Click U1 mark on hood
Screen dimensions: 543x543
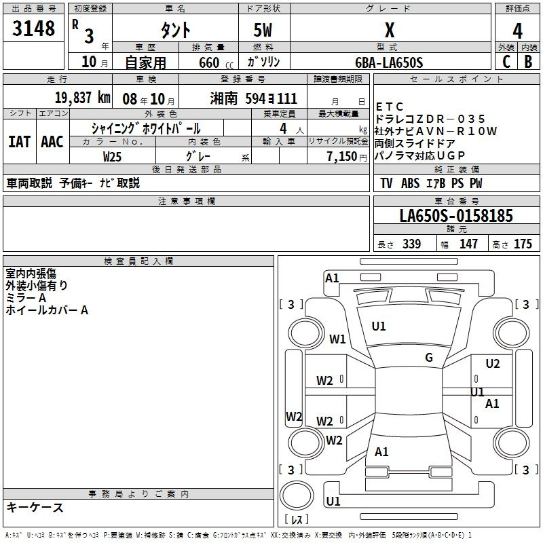point(379,326)
